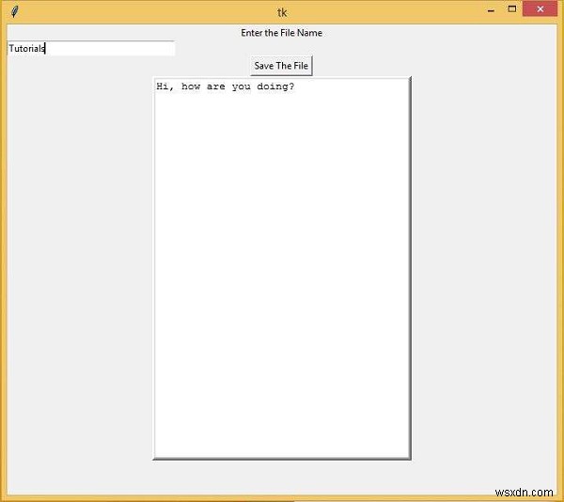
Task: Click the Save The File button
Action: 281,66
